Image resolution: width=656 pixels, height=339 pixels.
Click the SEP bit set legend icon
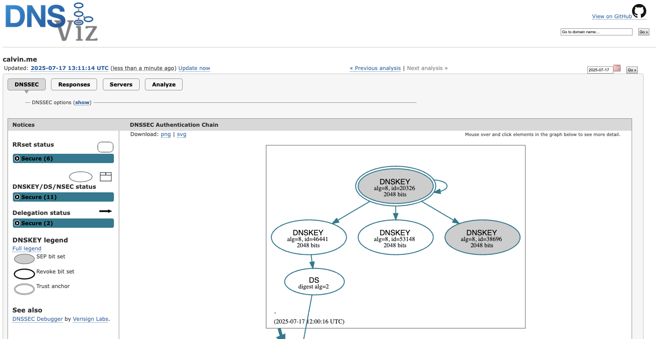click(x=24, y=259)
